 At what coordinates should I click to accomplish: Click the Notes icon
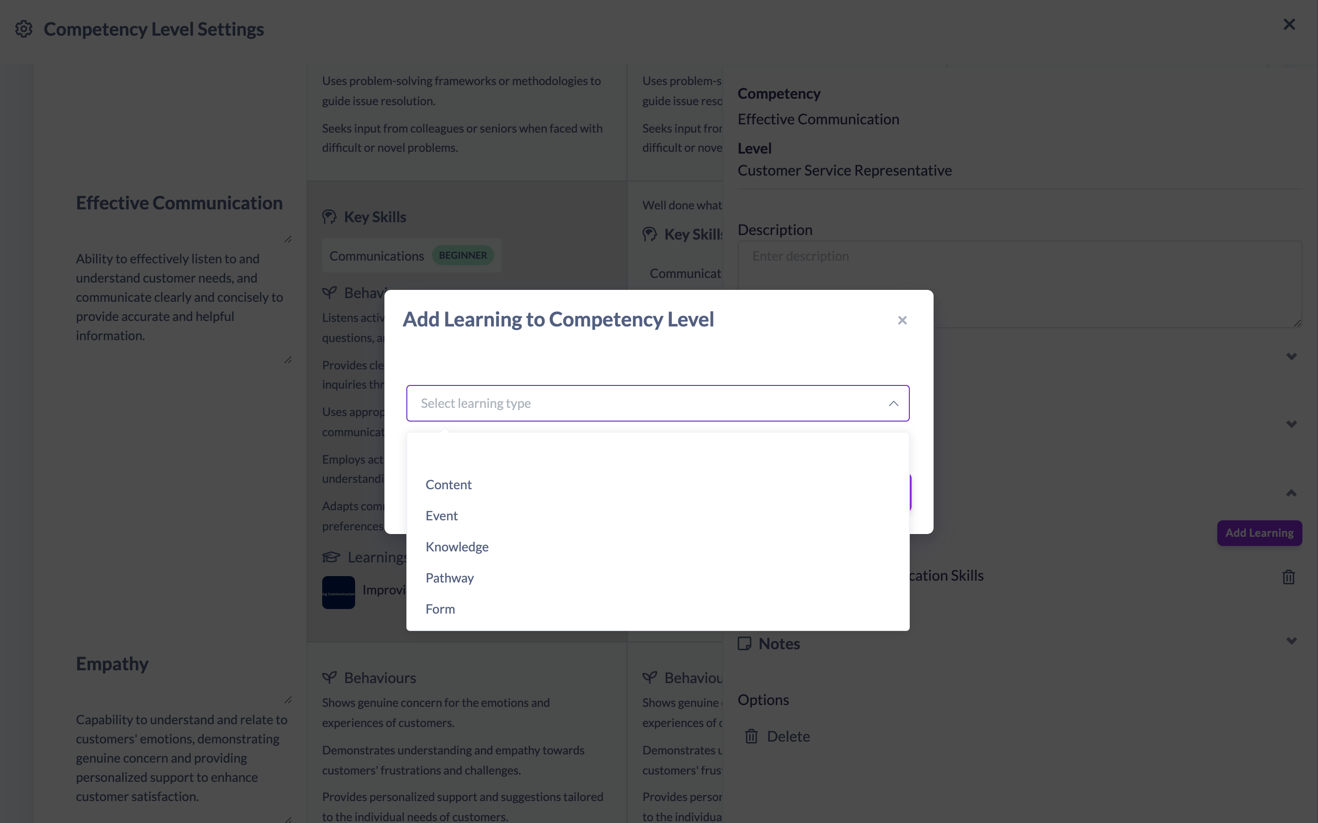point(745,643)
